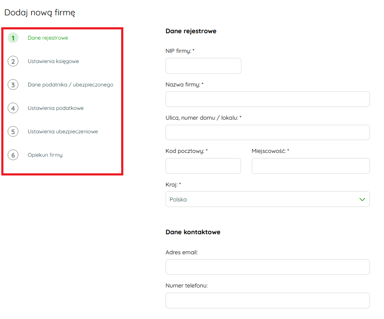Focus the NIP firmy input field
The width and height of the screenshot is (384, 319).
[x=203, y=66]
